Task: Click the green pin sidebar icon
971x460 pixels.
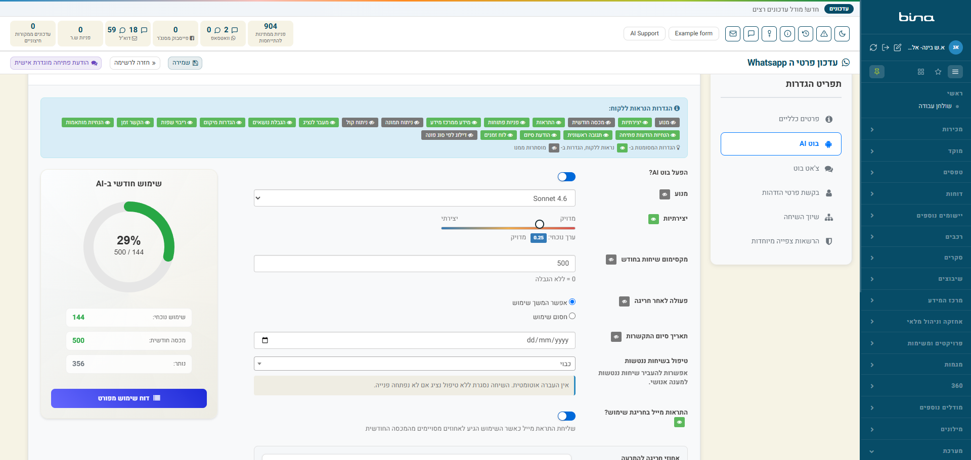Action: [877, 72]
